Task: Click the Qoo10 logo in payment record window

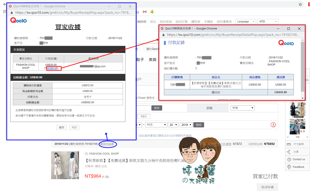Action: click(286, 43)
